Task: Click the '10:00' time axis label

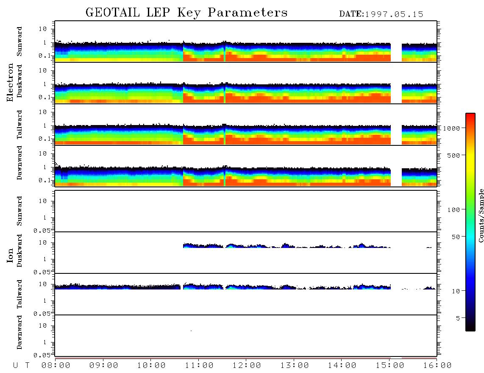Action: tap(151, 366)
